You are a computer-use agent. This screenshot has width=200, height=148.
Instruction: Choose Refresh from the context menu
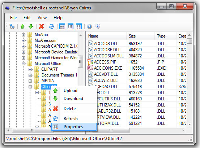[74, 119]
